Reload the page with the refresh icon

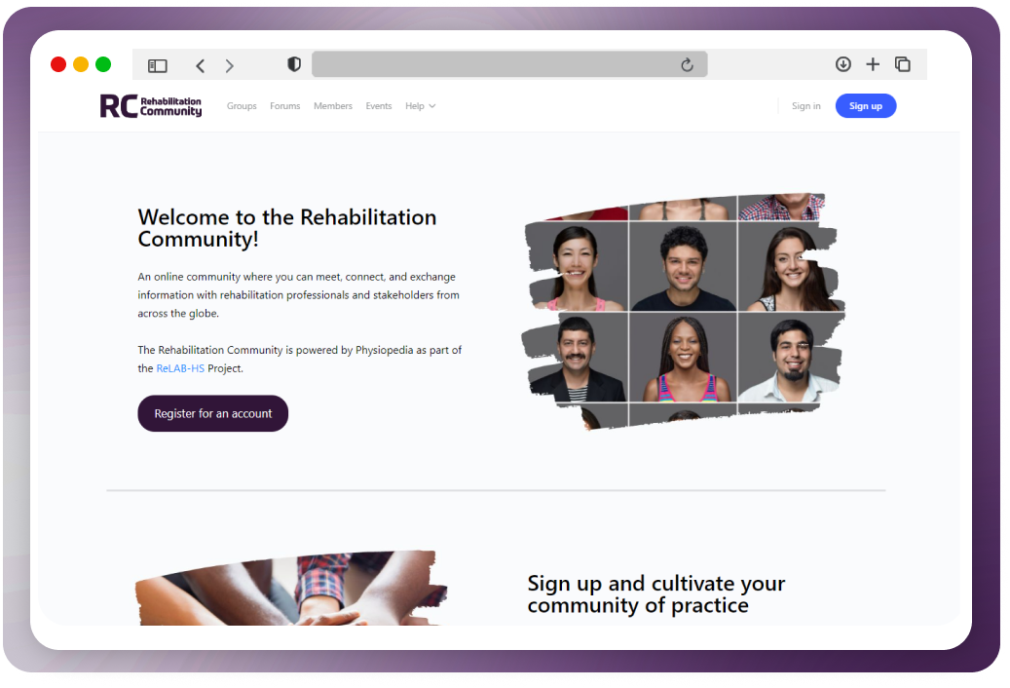[x=688, y=64]
